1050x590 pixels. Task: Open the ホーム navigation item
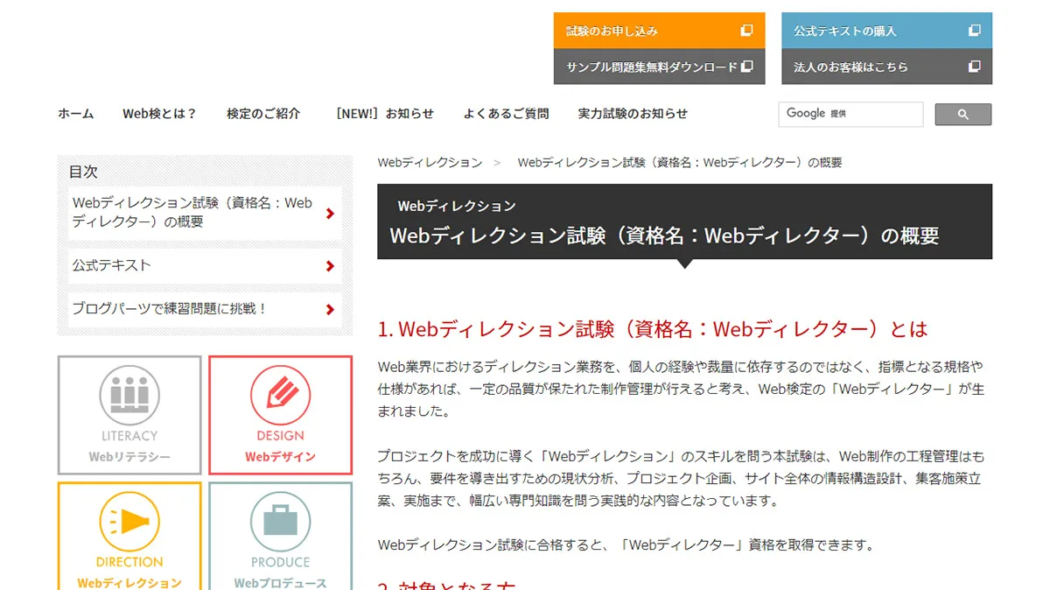pyautogui.click(x=75, y=114)
